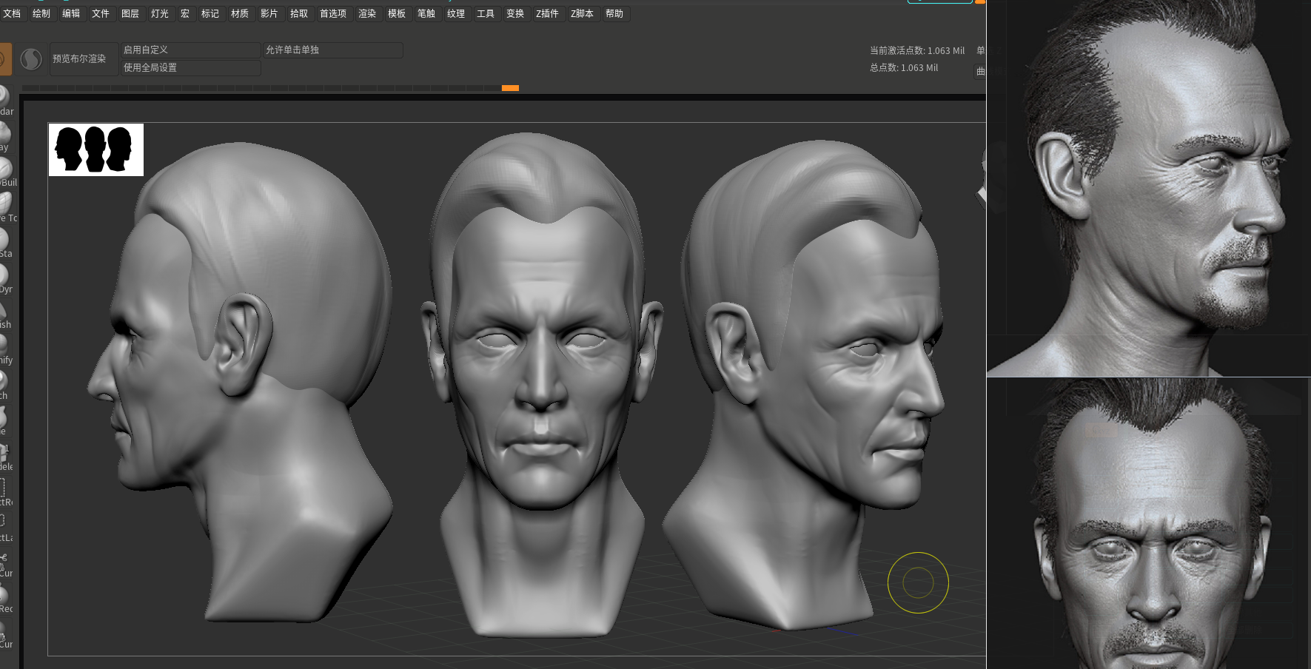This screenshot has height=669, width=1311.
Task: Click the 预览布尔渲染 button
Action: [x=84, y=59]
